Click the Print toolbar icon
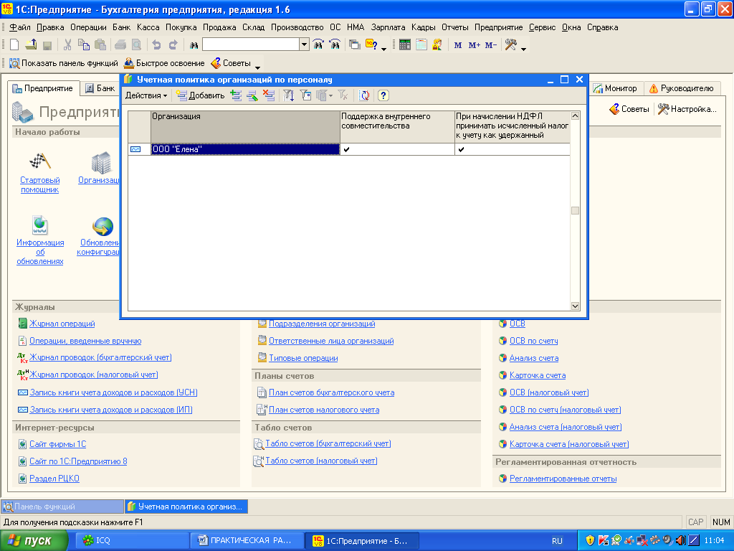This screenshot has width=734, height=551. [x=120, y=45]
